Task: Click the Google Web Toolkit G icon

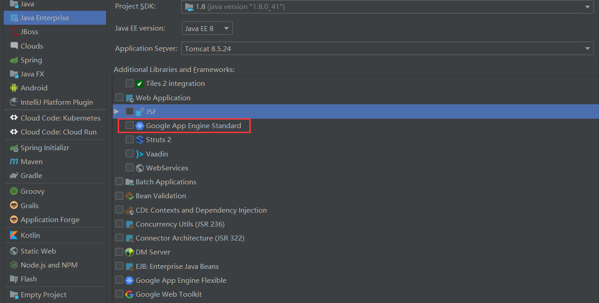Action: (129, 294)
